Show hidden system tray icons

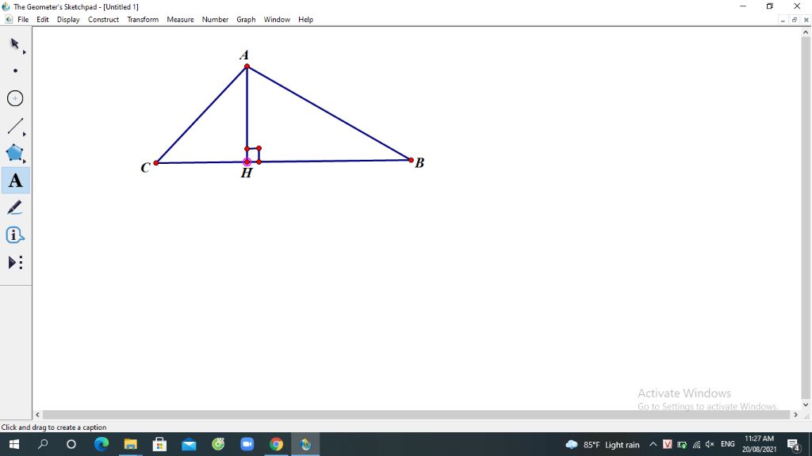point(653,445)
